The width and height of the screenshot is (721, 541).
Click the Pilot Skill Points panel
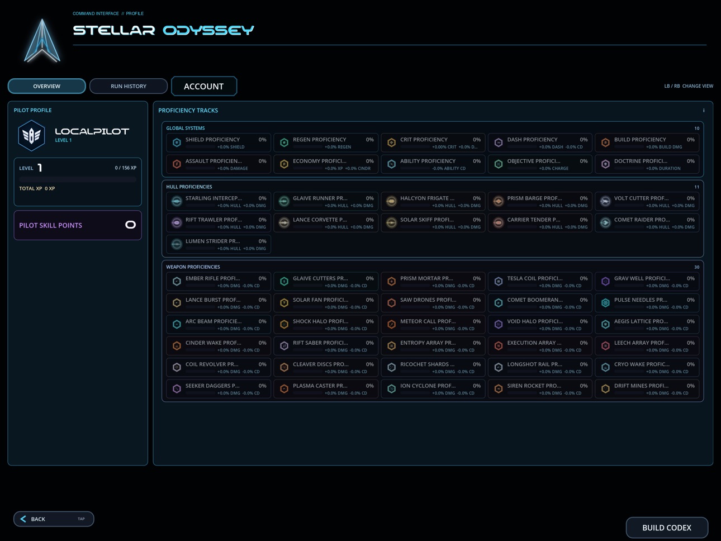click(78, 225)
